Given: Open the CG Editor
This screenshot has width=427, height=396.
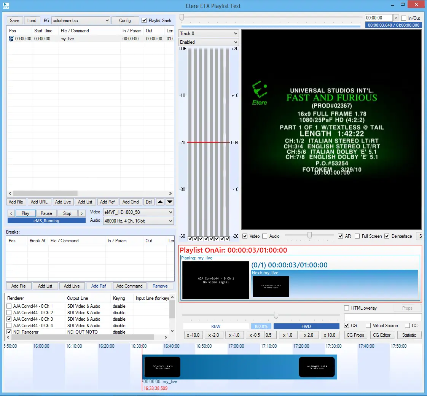Looking at the screenshot, I should 381,335.
